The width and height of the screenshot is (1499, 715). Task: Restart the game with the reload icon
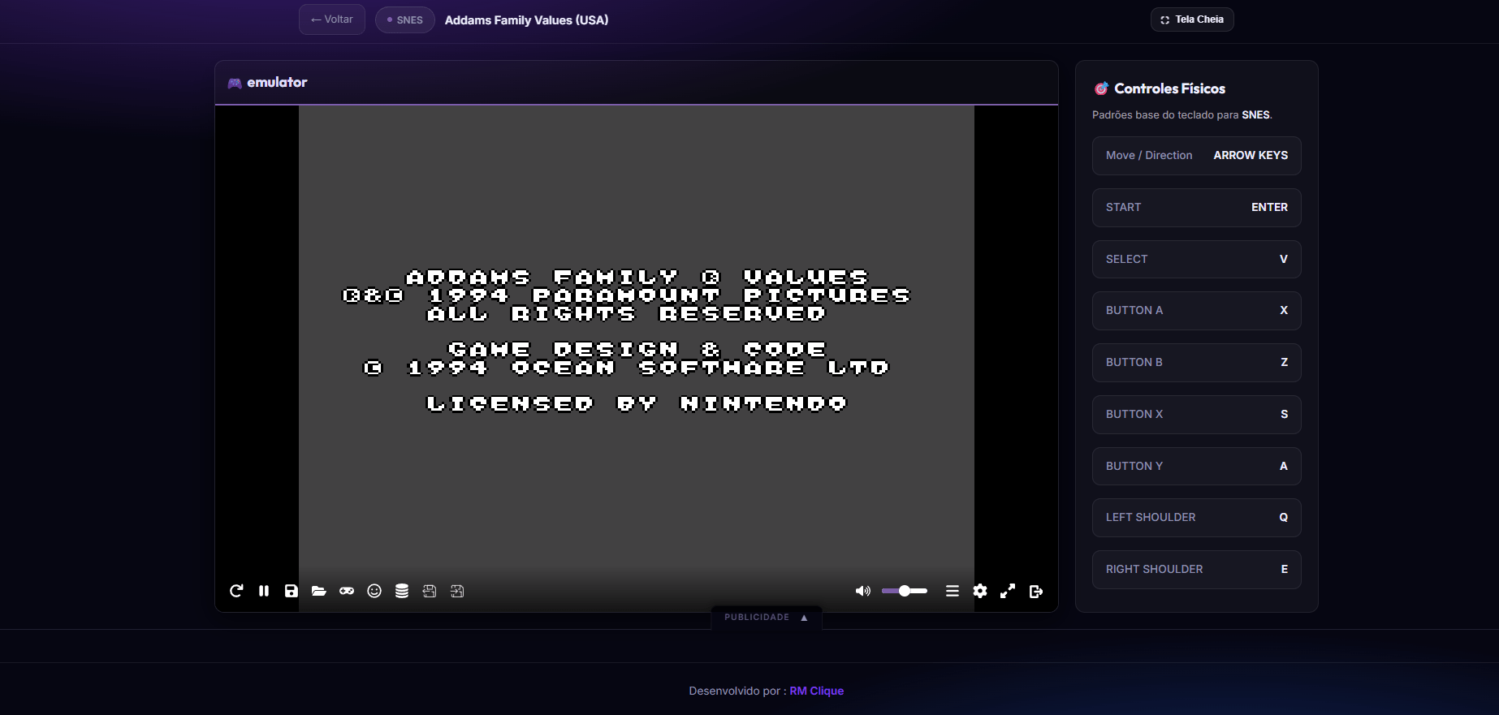coord(236,591)
